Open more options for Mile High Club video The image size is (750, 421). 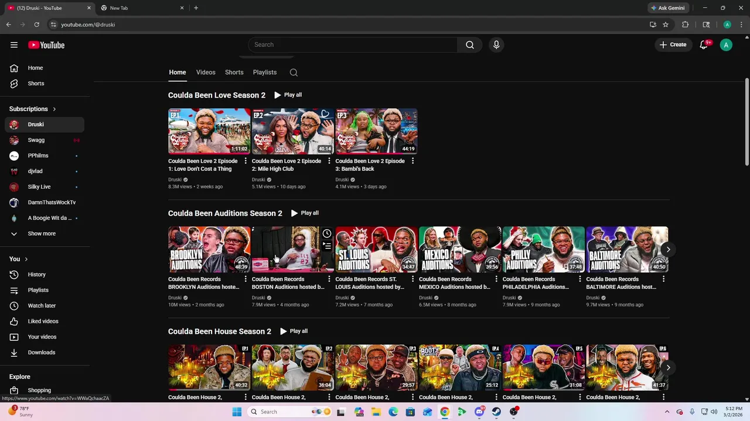(x=329, y=161)
